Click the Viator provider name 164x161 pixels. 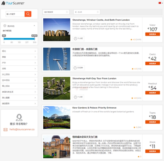[x=153, y=25]
